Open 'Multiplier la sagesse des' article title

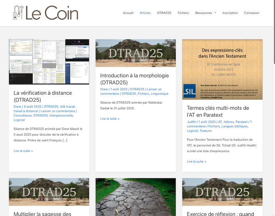pyautogui.click(x=42, y=214)
